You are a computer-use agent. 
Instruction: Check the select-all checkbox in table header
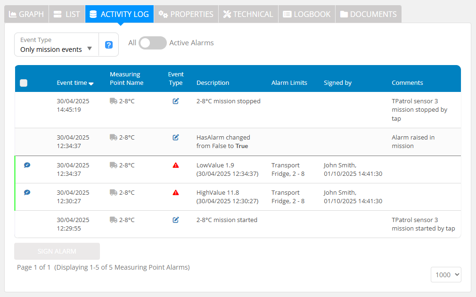[24, 83]
